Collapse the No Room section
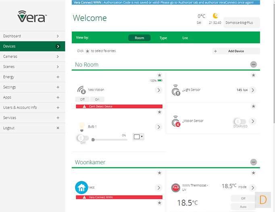This screenshot has height=212, width=275. tap(253, 64)
